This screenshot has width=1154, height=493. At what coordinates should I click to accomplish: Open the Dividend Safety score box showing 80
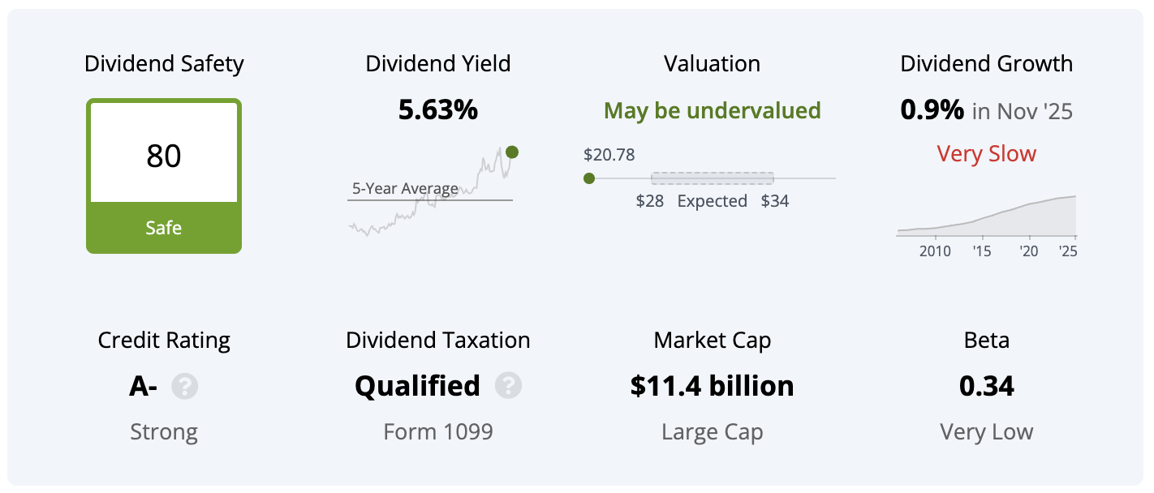coord(164,176)
